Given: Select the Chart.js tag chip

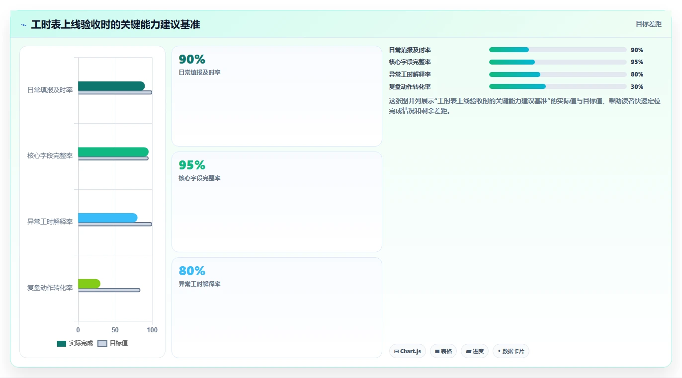Looking at the screenshot, I should (x=408, y=351).
